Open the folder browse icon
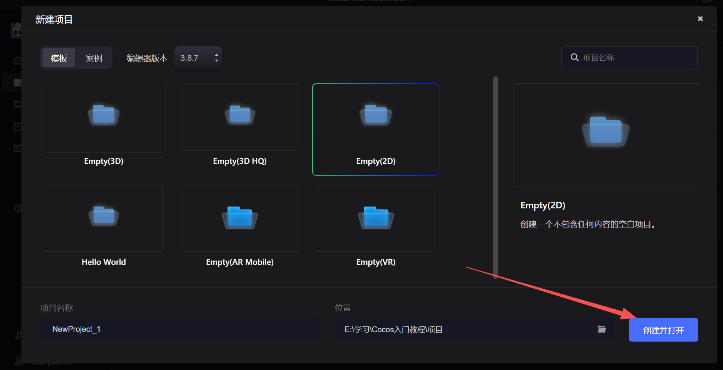This screenshot has height=370, width=723. click(x=602, y=329)
